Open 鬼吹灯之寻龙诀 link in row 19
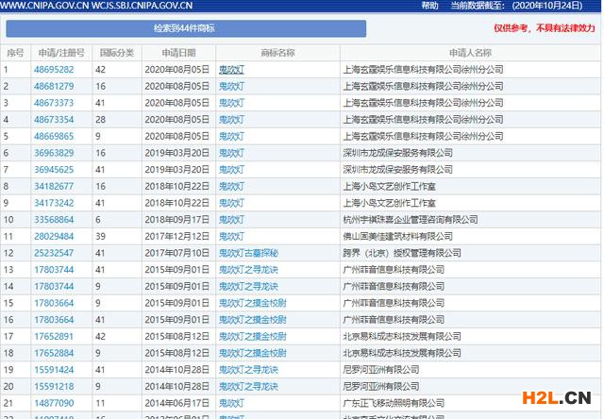 248,370
